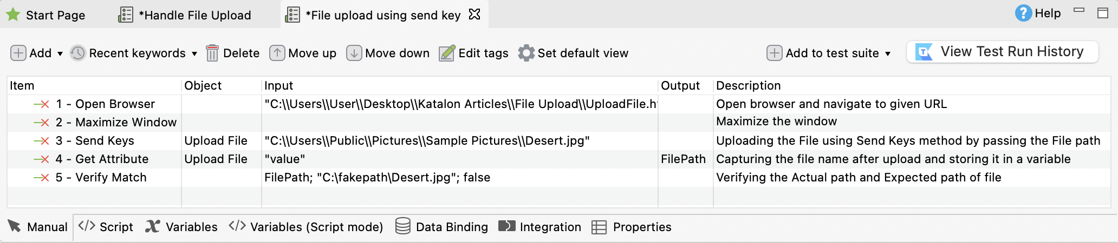1118x243 pixels.
Task: Open the Data Binding tab
Action: click(441, 227)
